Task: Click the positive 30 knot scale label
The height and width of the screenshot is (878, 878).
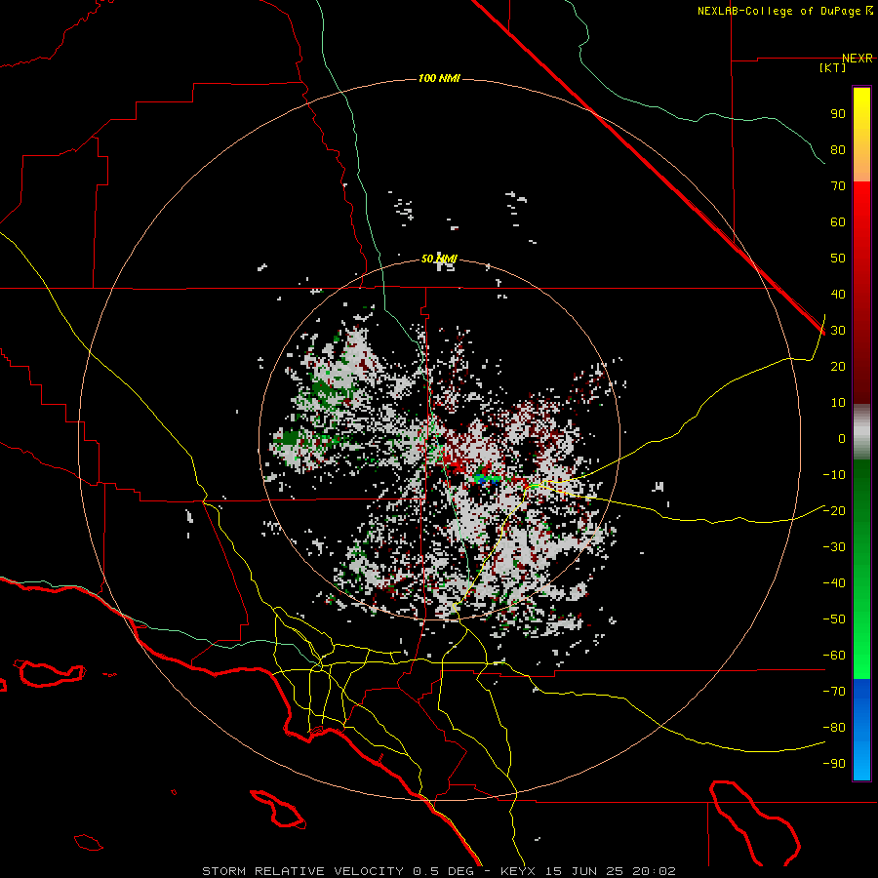Action: (838, 331)
